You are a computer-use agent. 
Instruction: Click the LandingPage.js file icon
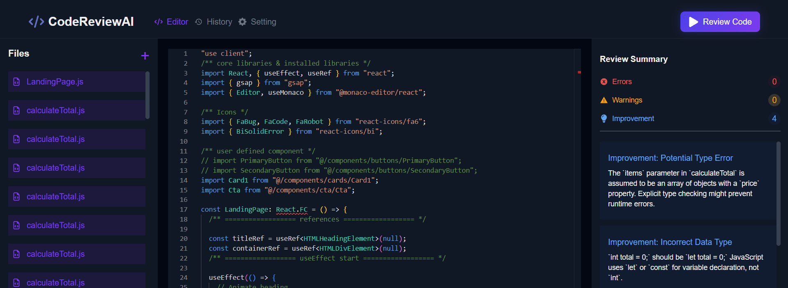[x=16, y=82]
